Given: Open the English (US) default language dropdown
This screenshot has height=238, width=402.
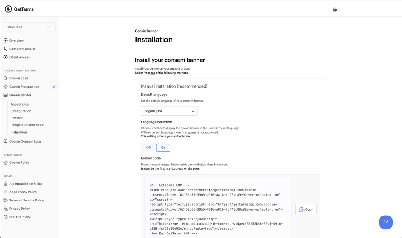Looking at the screenshot, I should (x=169, y=111).
